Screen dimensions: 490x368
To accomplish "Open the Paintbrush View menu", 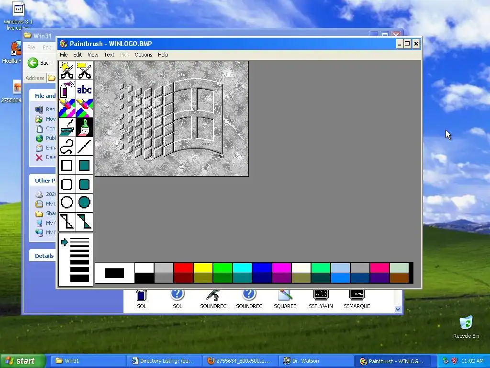I will coord(93,55).
